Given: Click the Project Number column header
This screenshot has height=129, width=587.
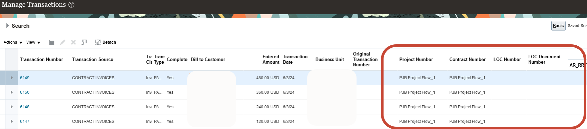Looking at the screenshot, I should [x=416, y=59].
